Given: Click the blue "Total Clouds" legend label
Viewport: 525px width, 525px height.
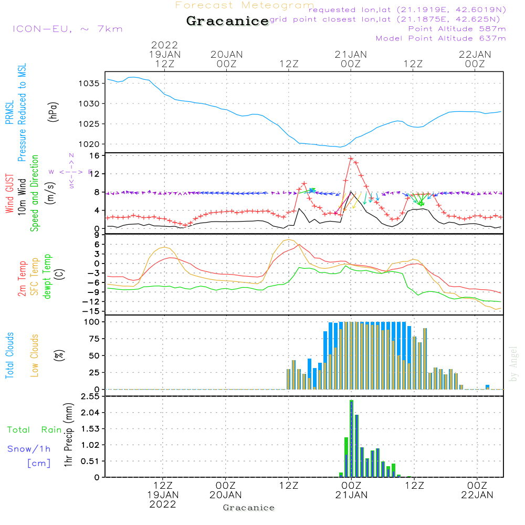Looking at the screenshot, I should click(9, 355).
